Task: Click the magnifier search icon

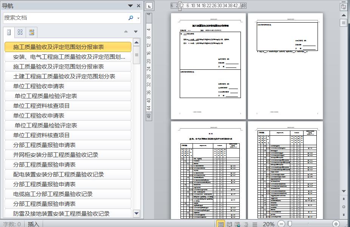Action: 131,18
